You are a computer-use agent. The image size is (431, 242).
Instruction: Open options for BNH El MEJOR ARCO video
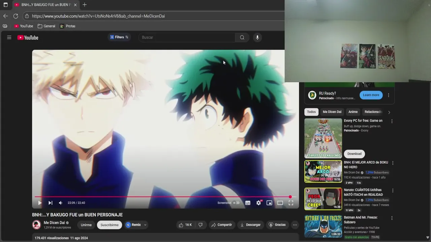coord(393,163)
